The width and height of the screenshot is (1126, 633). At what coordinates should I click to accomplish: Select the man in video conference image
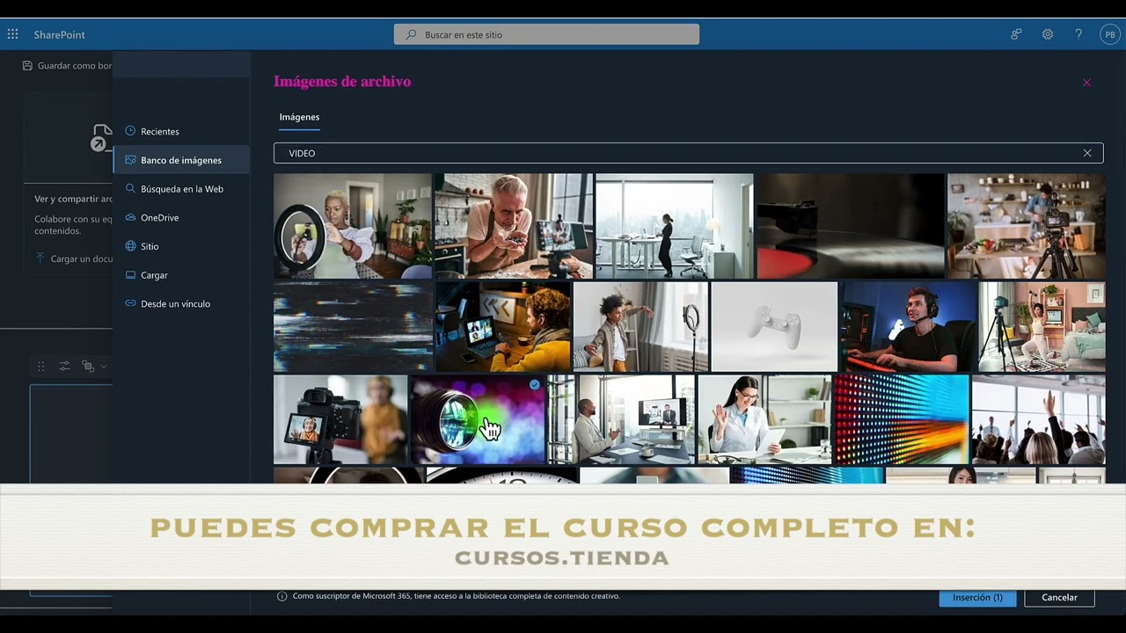coord(621,419)
